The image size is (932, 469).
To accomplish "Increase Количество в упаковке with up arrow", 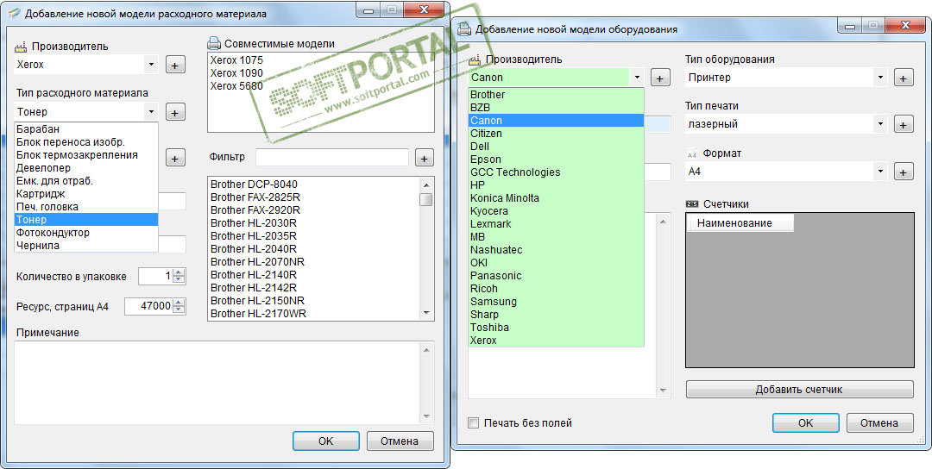I will (179, 272).
